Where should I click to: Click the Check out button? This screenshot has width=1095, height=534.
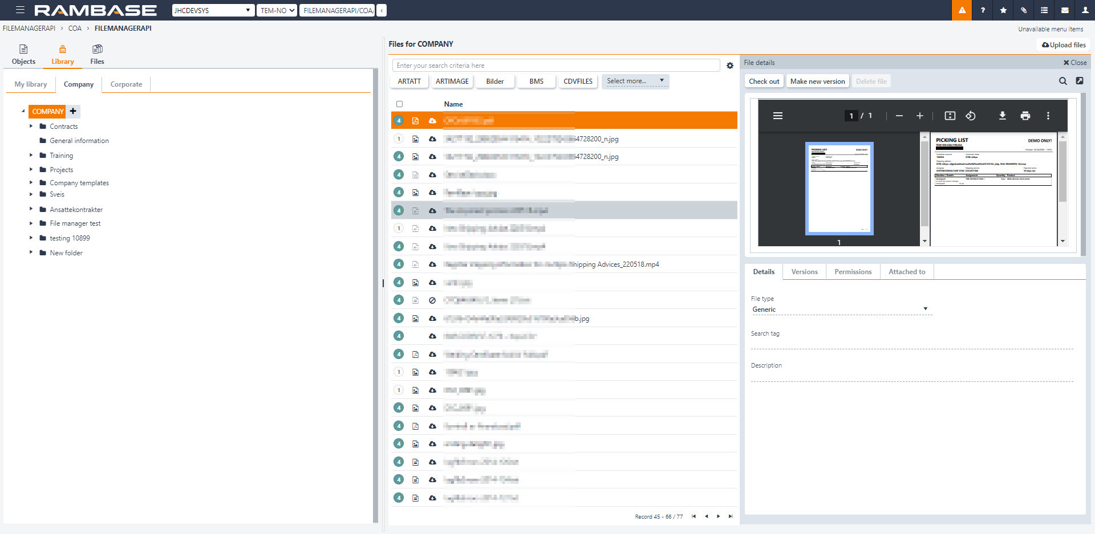(764, 81)
